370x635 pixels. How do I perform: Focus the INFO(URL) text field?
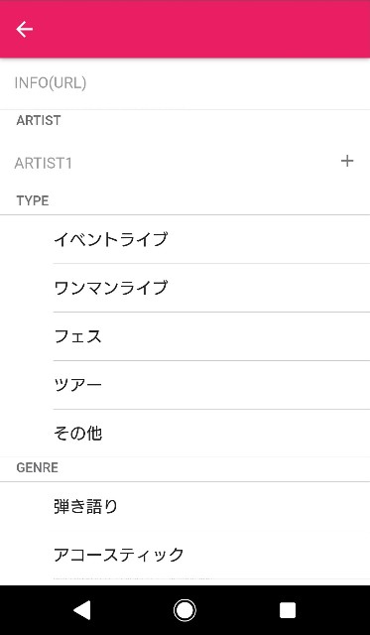(185, 83)
